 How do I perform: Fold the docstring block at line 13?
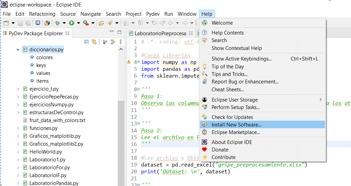tap(139, 124)
